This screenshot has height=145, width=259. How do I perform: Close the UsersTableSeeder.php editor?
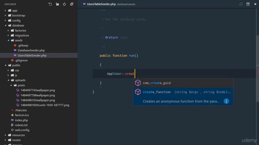coord(255,4)
